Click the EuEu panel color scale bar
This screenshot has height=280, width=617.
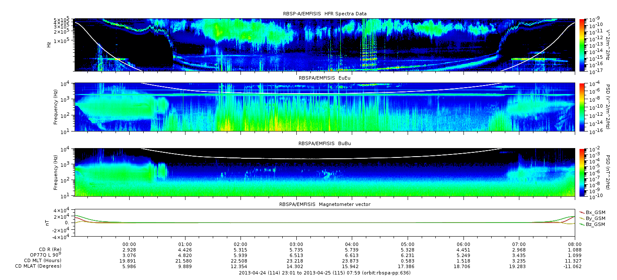(582, 107)
